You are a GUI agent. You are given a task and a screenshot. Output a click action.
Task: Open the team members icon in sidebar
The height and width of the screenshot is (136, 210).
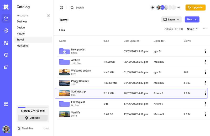6,67
